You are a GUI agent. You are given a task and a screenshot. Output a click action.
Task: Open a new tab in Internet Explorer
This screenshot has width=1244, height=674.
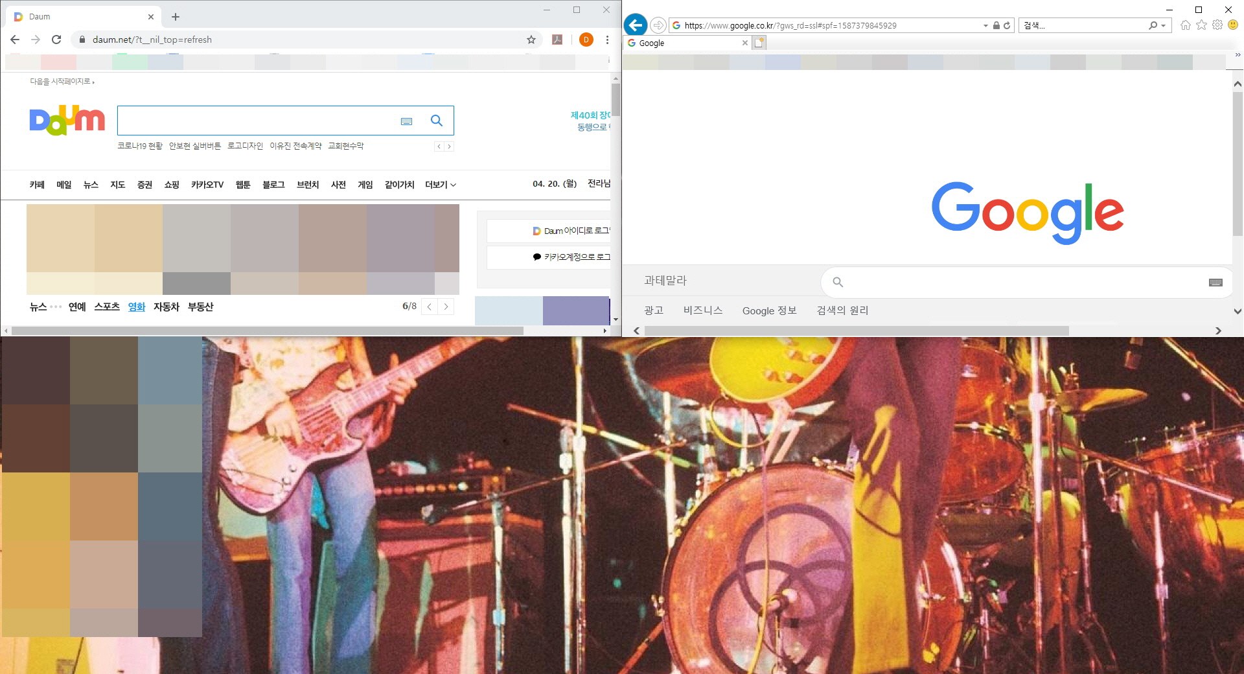759,43
